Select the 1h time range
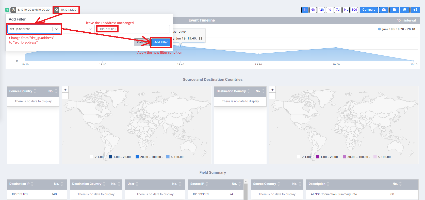Screen dimensions: 425x200 pyautogui.click(x=305, y=10)
